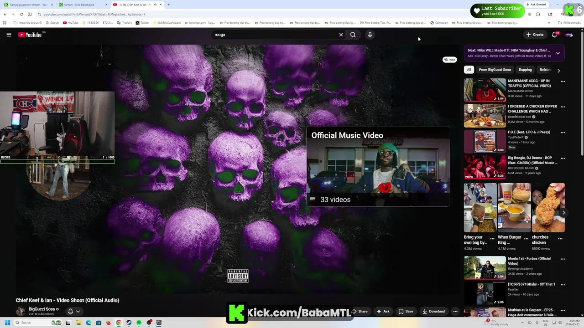Screen dimensions: 584x328
Task: Open BigGucci Sosa channel name
Action: pyautogui.click(x=42, y=309)
